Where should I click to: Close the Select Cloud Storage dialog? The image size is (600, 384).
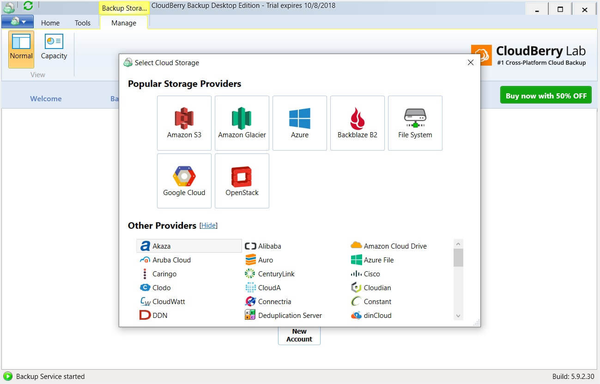click(471, 62)
